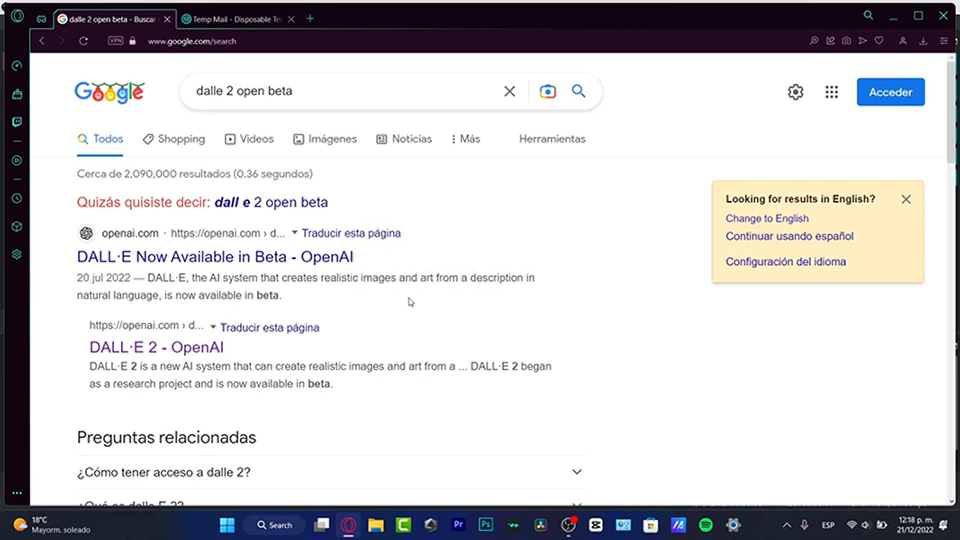Toggle the VPN badge in address bar
This screenshot has width=960, height=540.
coord(115,40)
